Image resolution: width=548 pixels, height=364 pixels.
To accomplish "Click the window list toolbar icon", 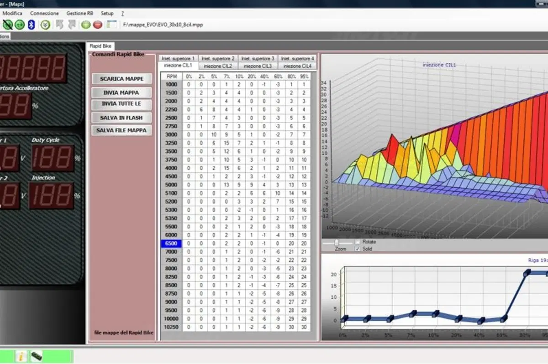I will (111, 25).
